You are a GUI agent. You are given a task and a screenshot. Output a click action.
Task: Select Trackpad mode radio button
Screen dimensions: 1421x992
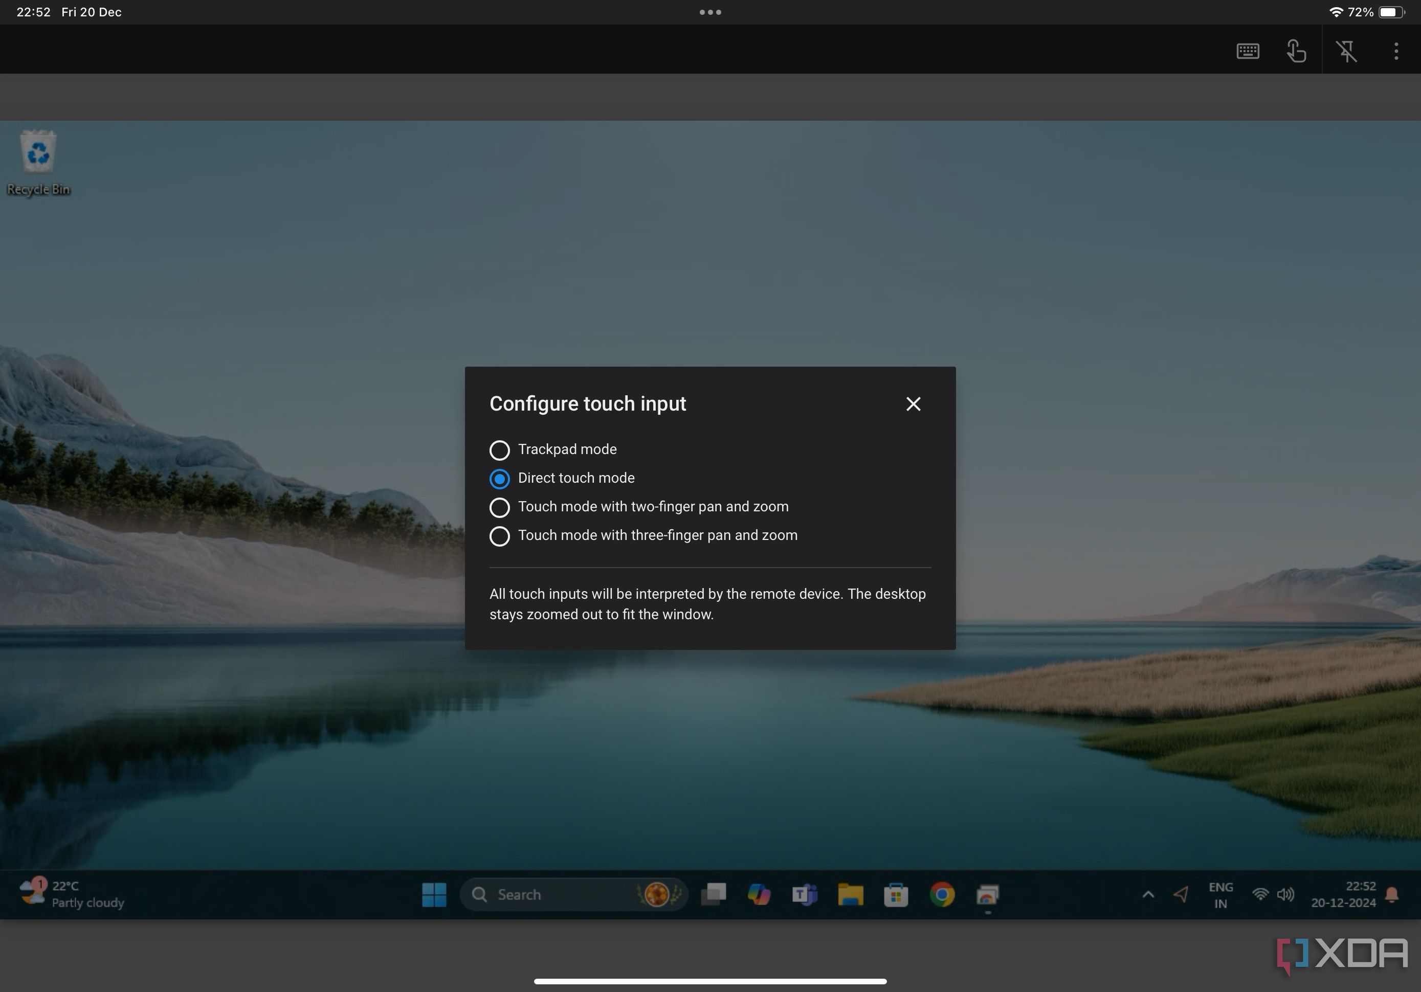click(499, 449)
